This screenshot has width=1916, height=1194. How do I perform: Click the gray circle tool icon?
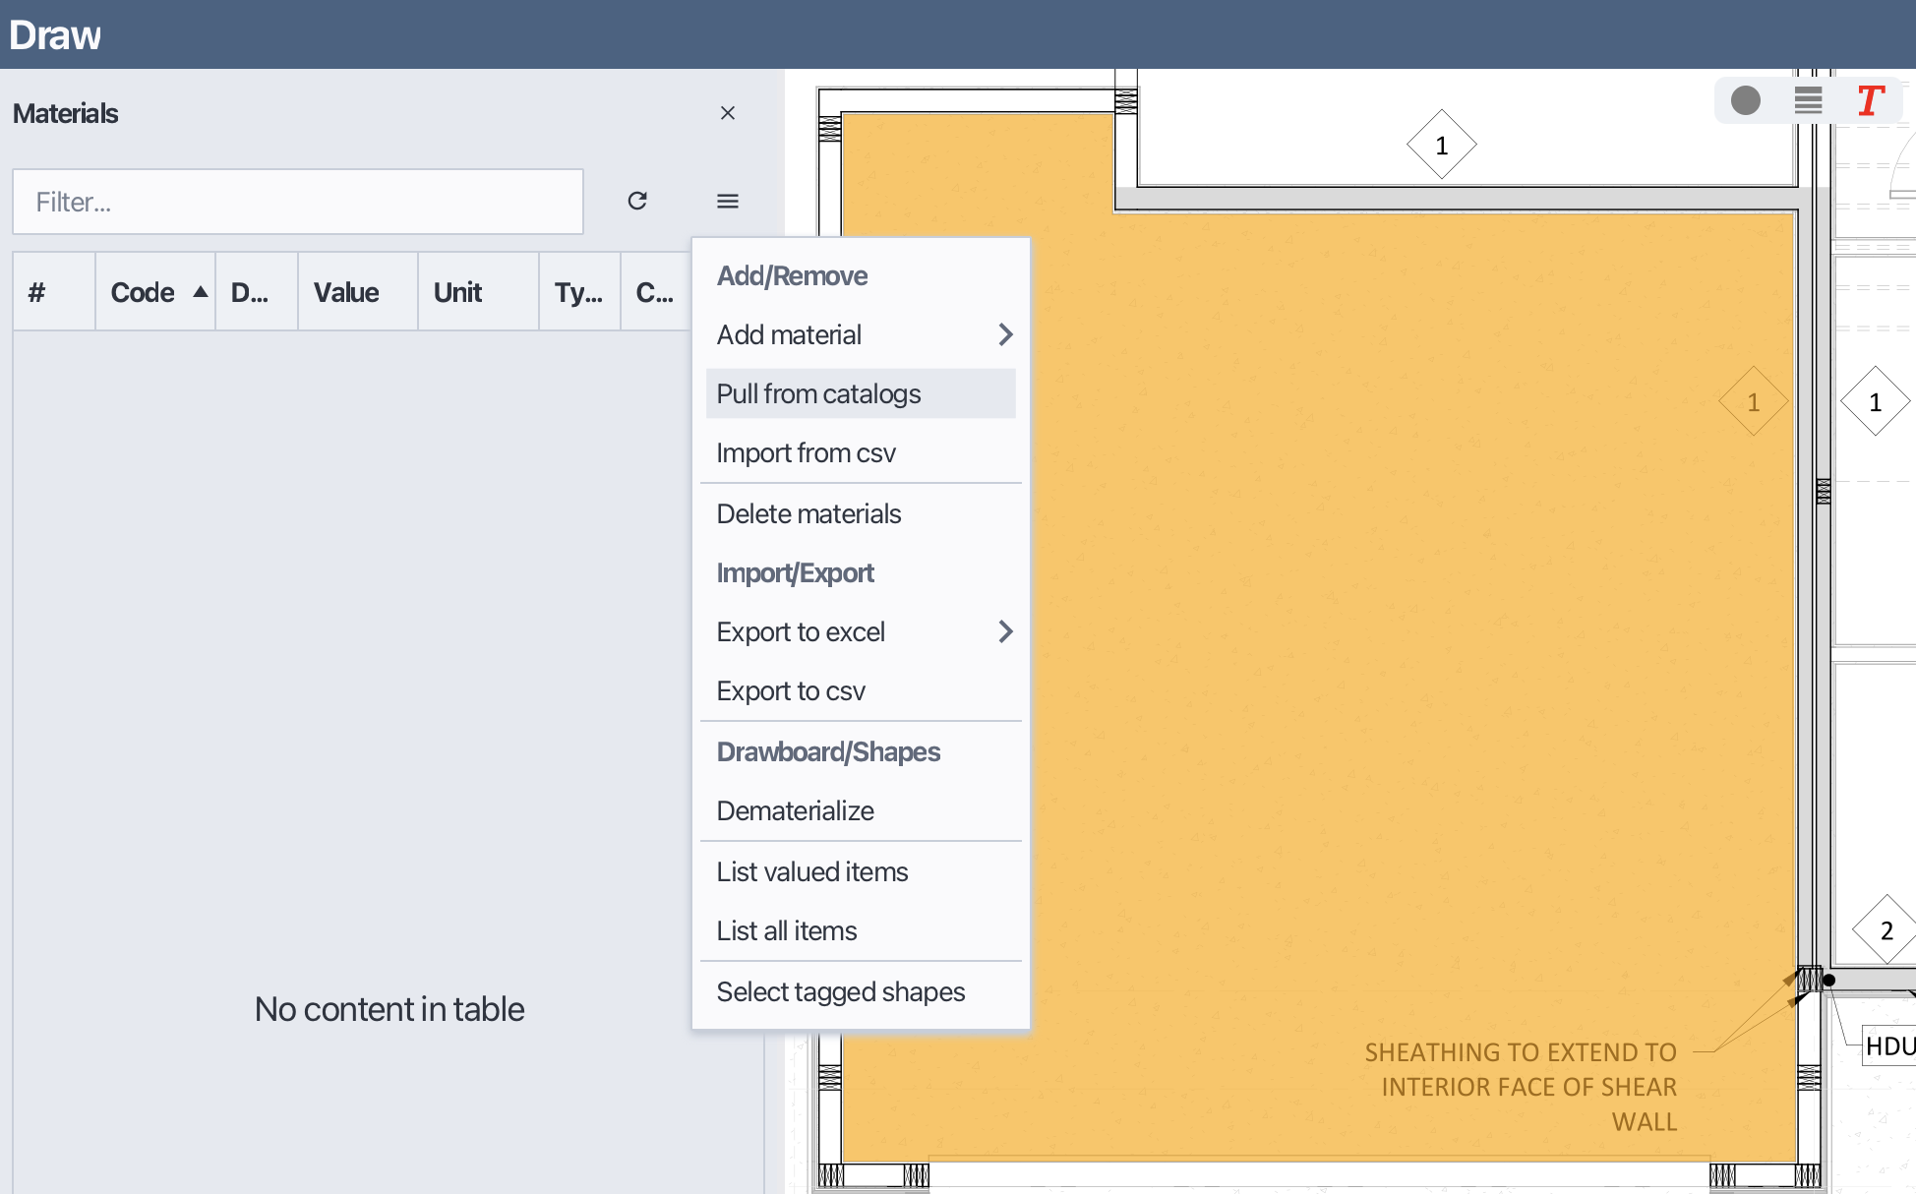pyautogui.click(x=1746, y=100)
